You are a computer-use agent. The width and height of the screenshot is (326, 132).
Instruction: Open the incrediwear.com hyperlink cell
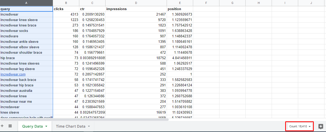pyautogui.click(x=13, y=74)
